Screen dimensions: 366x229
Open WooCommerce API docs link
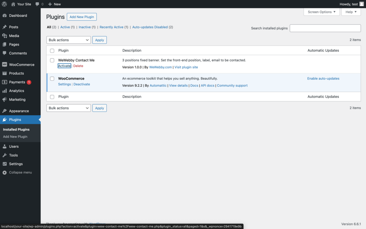pyautogui.click(x=208, y=86)
